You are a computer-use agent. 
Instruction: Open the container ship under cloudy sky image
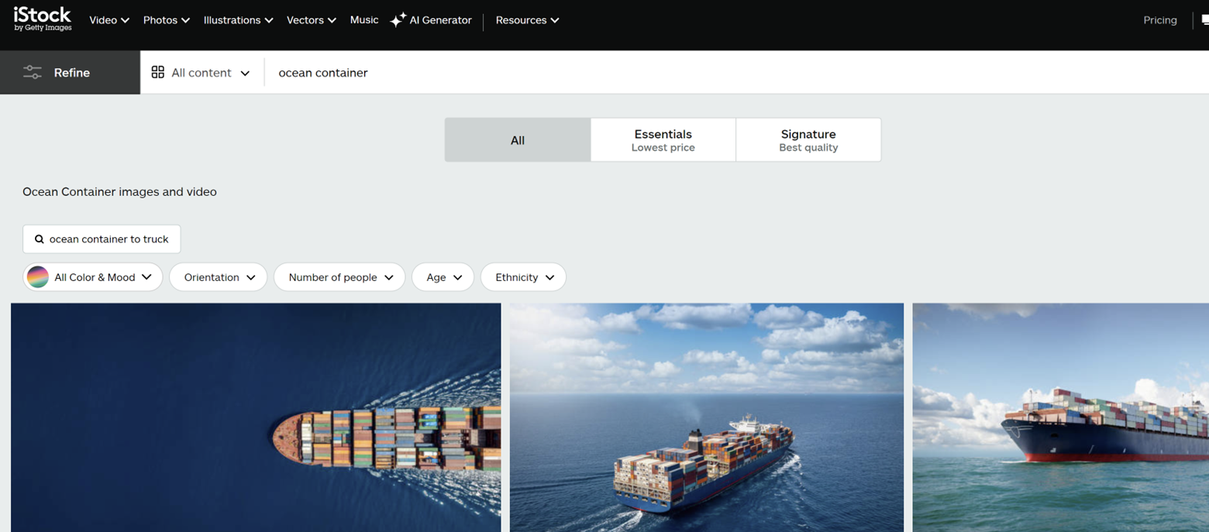tap(707, 417)
